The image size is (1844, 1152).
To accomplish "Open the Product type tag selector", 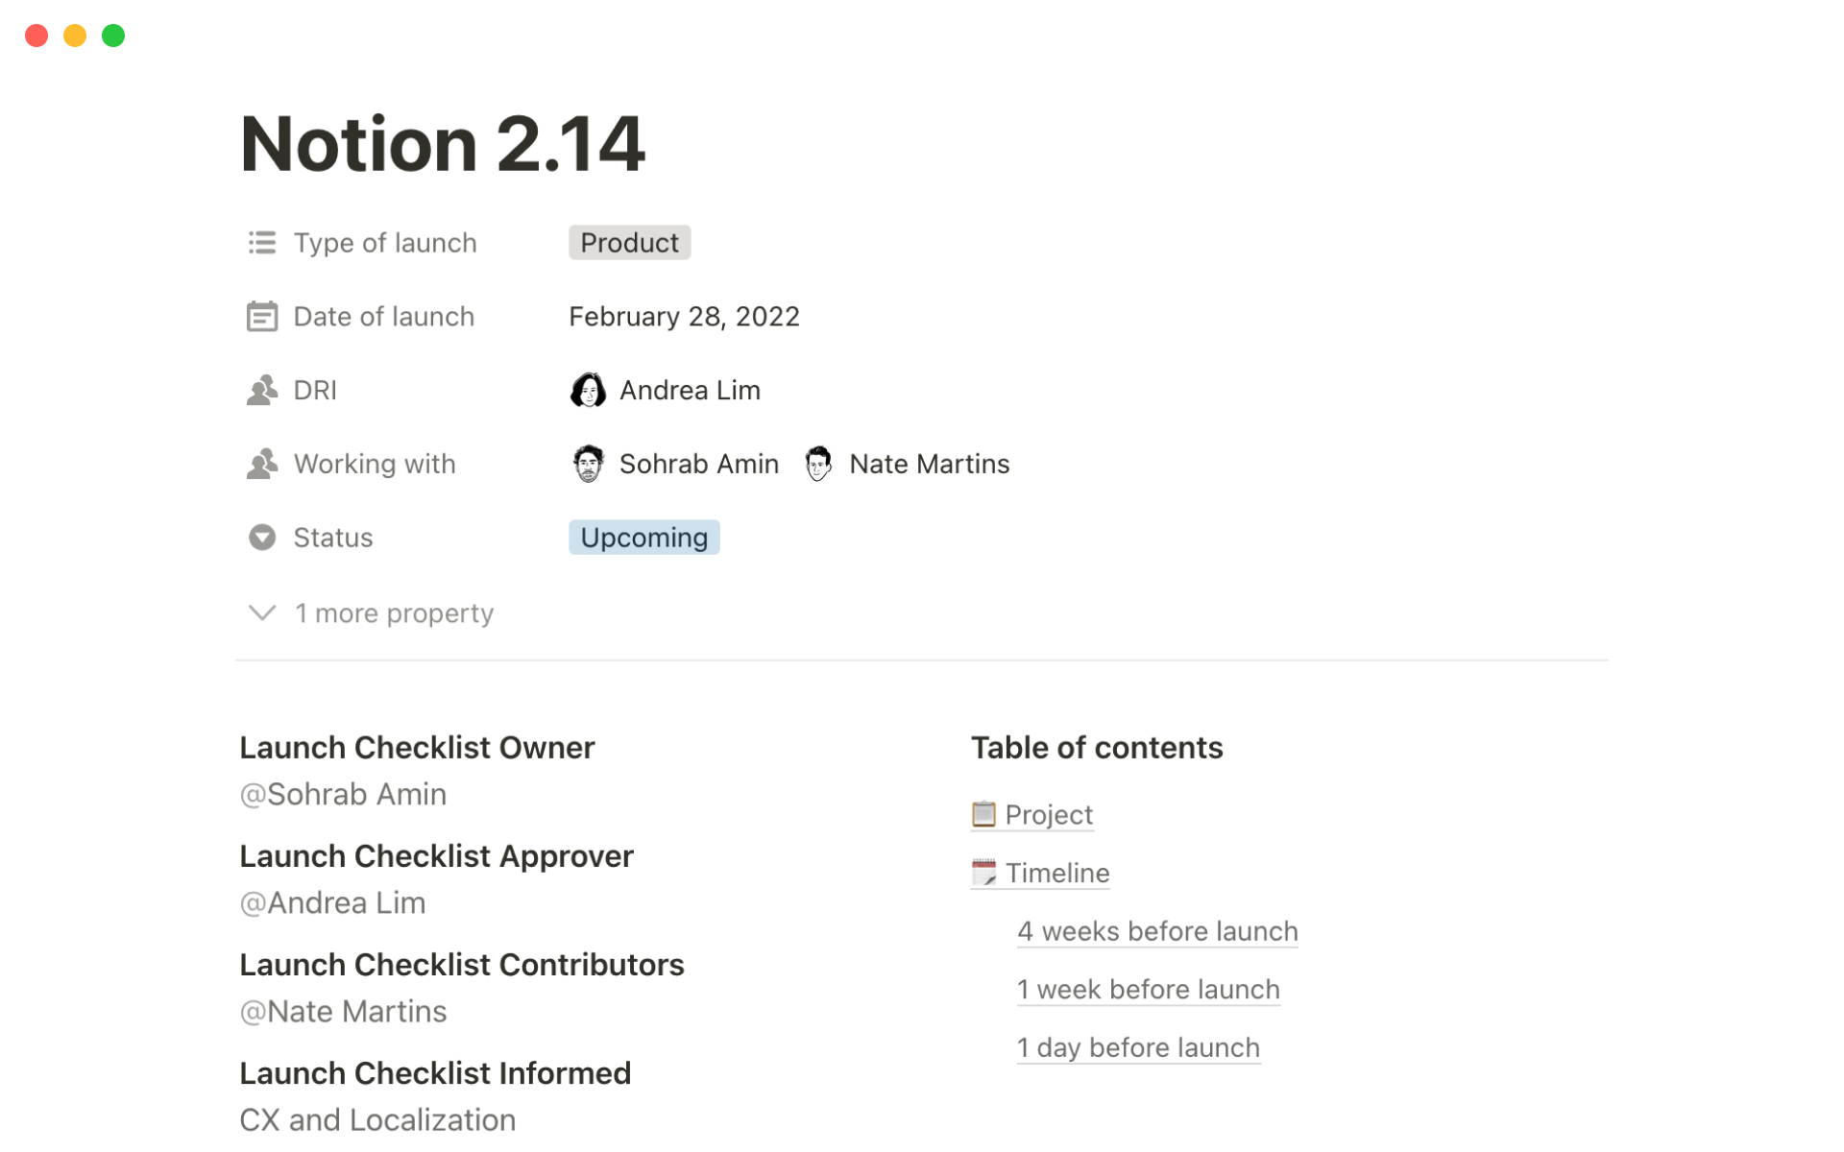I will (x=629, y=243).
